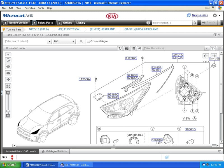Image resolution: width=224 pixels, height=168 pixels.
Task: Open the print illustration icon
Action: [8, 67]
